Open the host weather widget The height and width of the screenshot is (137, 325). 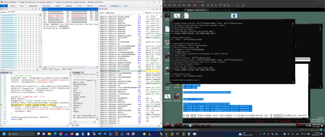(x=246, y=134)
